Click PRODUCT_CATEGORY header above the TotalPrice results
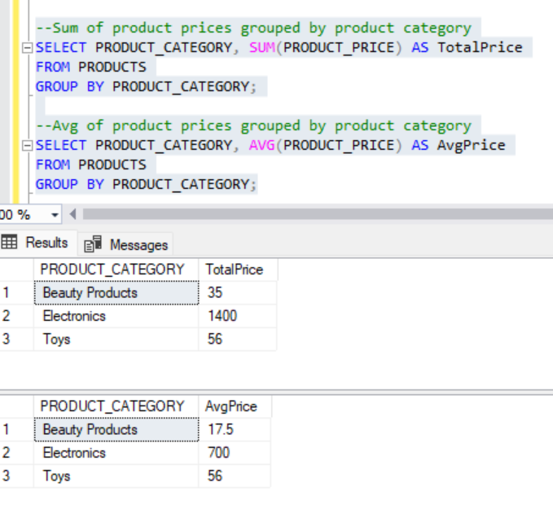Image resolution: width=553 pixels, height=509 pixels. point(112,270)
